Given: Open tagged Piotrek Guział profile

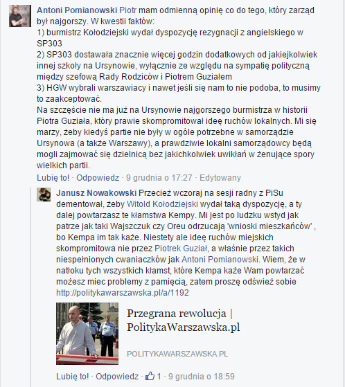Looking at the screenshot, I should coord(181,249).
